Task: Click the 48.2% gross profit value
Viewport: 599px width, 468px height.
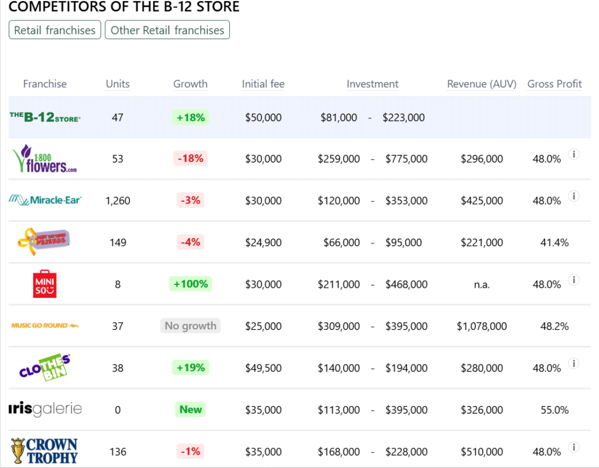Action: (555, 326)
